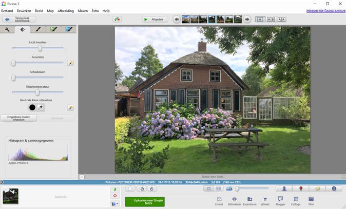Select the second filmstrip thumbnail
346x209 pixels.
(x=195, y=20)
